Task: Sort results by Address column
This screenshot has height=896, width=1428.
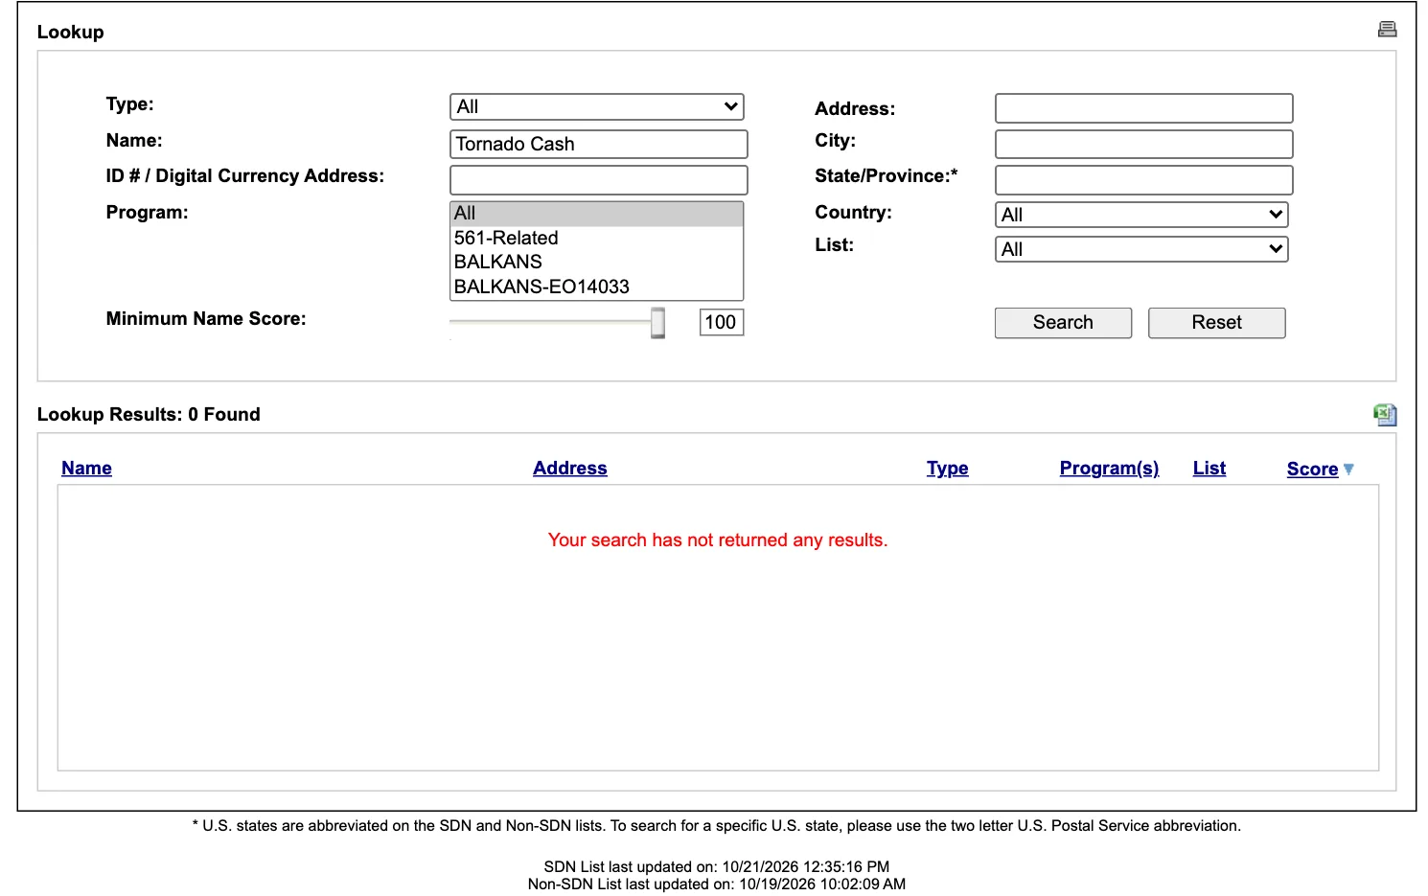Action: point(570,468)
